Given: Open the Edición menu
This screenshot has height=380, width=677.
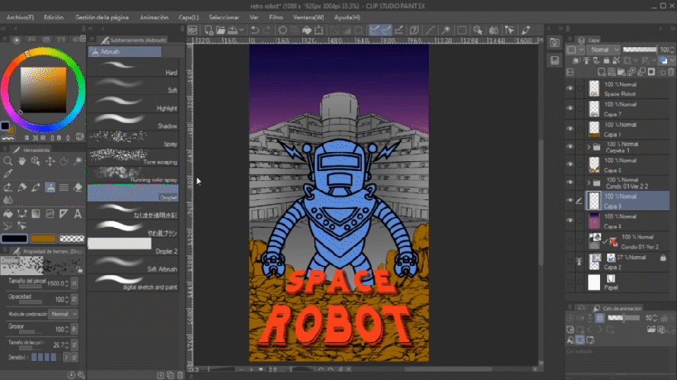Looking at the screenshot, I should tap(53, 17).
